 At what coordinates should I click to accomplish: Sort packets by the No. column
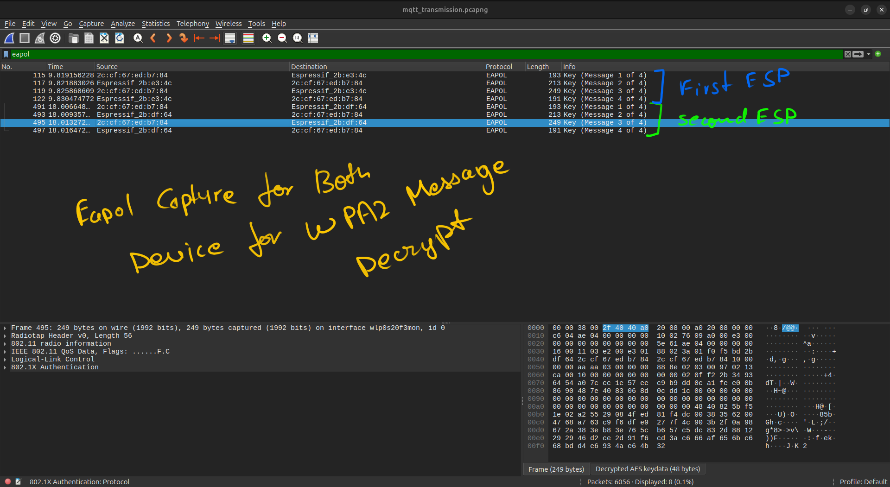coord(23,67)
